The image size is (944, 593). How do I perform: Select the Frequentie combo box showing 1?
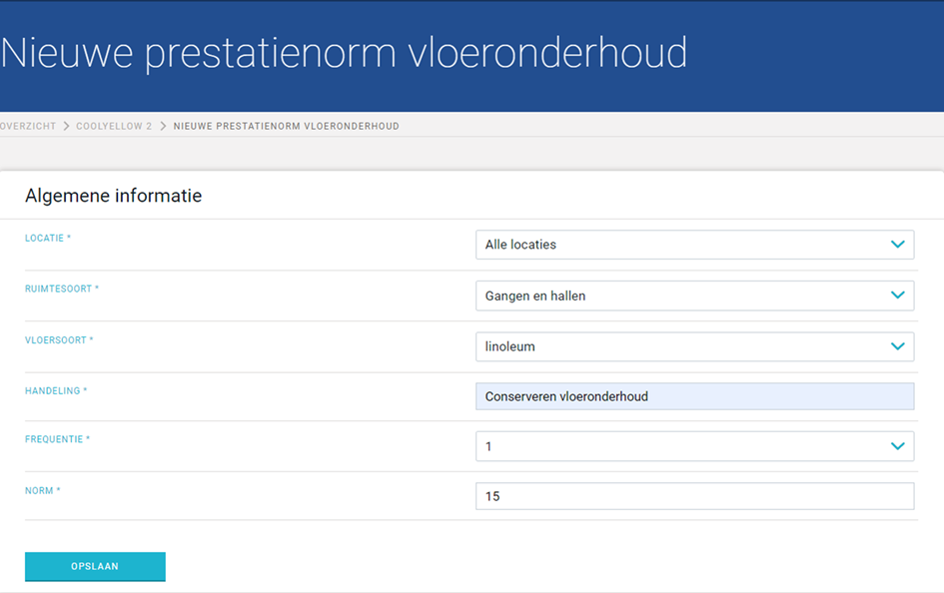click(x=694, y=446)
